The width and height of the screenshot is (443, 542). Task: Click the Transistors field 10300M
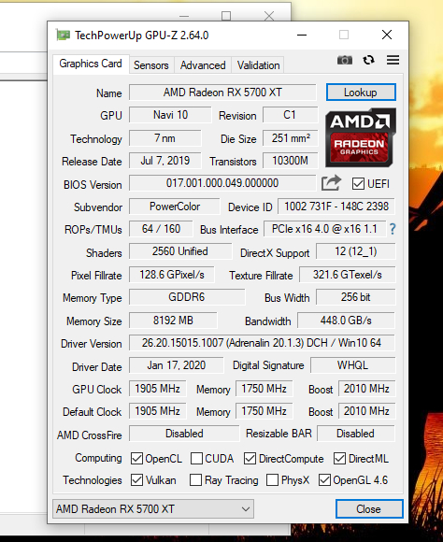[x=290, y=161]
